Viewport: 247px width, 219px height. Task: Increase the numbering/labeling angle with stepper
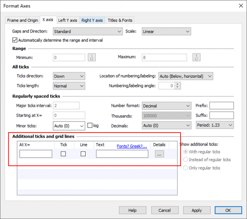(x=178, y=84)
